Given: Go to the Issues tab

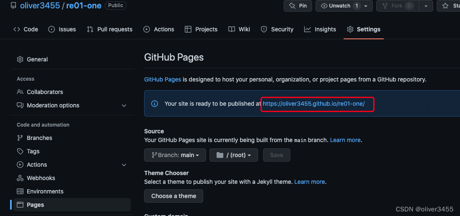Looking at the screenshot, I should [62, 29].
